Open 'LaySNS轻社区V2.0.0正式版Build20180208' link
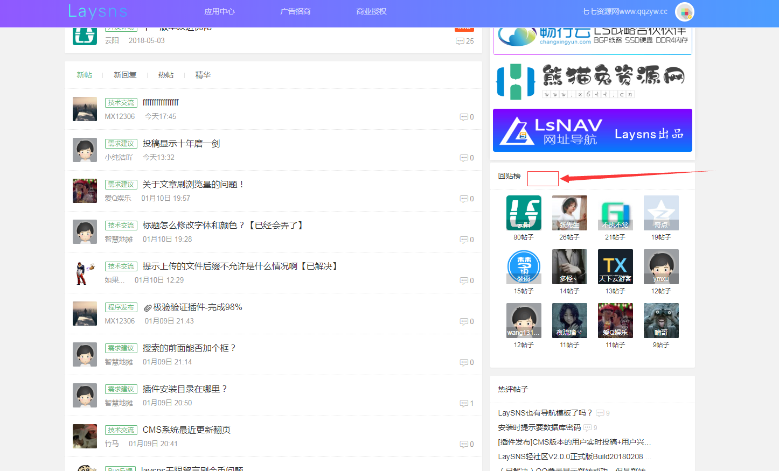The width and height of the screenshot is (779, 471). coord(571,456)
